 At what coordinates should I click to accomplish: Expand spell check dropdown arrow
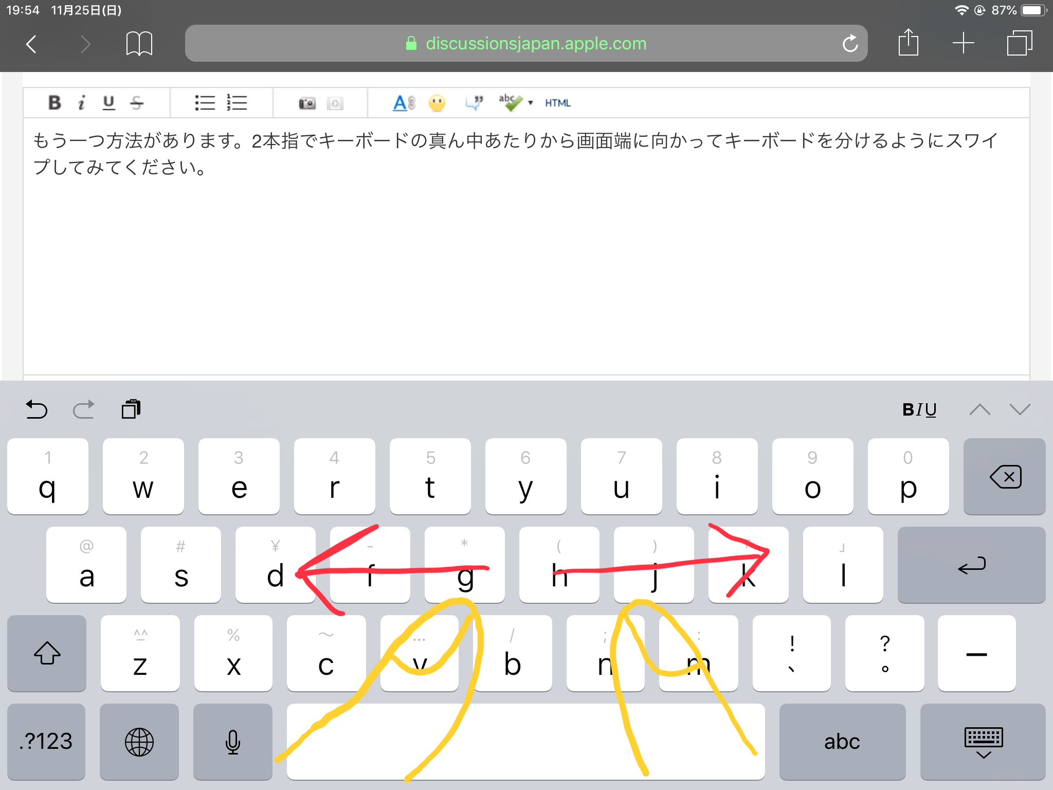531,103
